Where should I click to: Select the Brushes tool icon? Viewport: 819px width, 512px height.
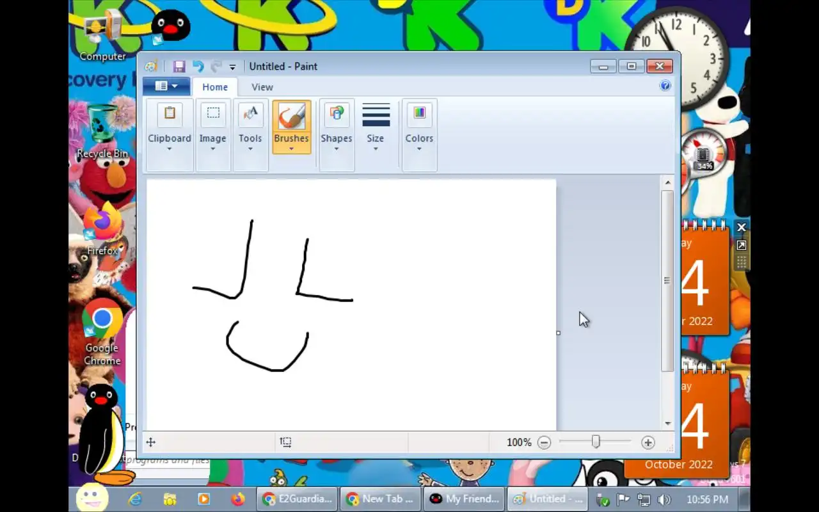[291, 117]
